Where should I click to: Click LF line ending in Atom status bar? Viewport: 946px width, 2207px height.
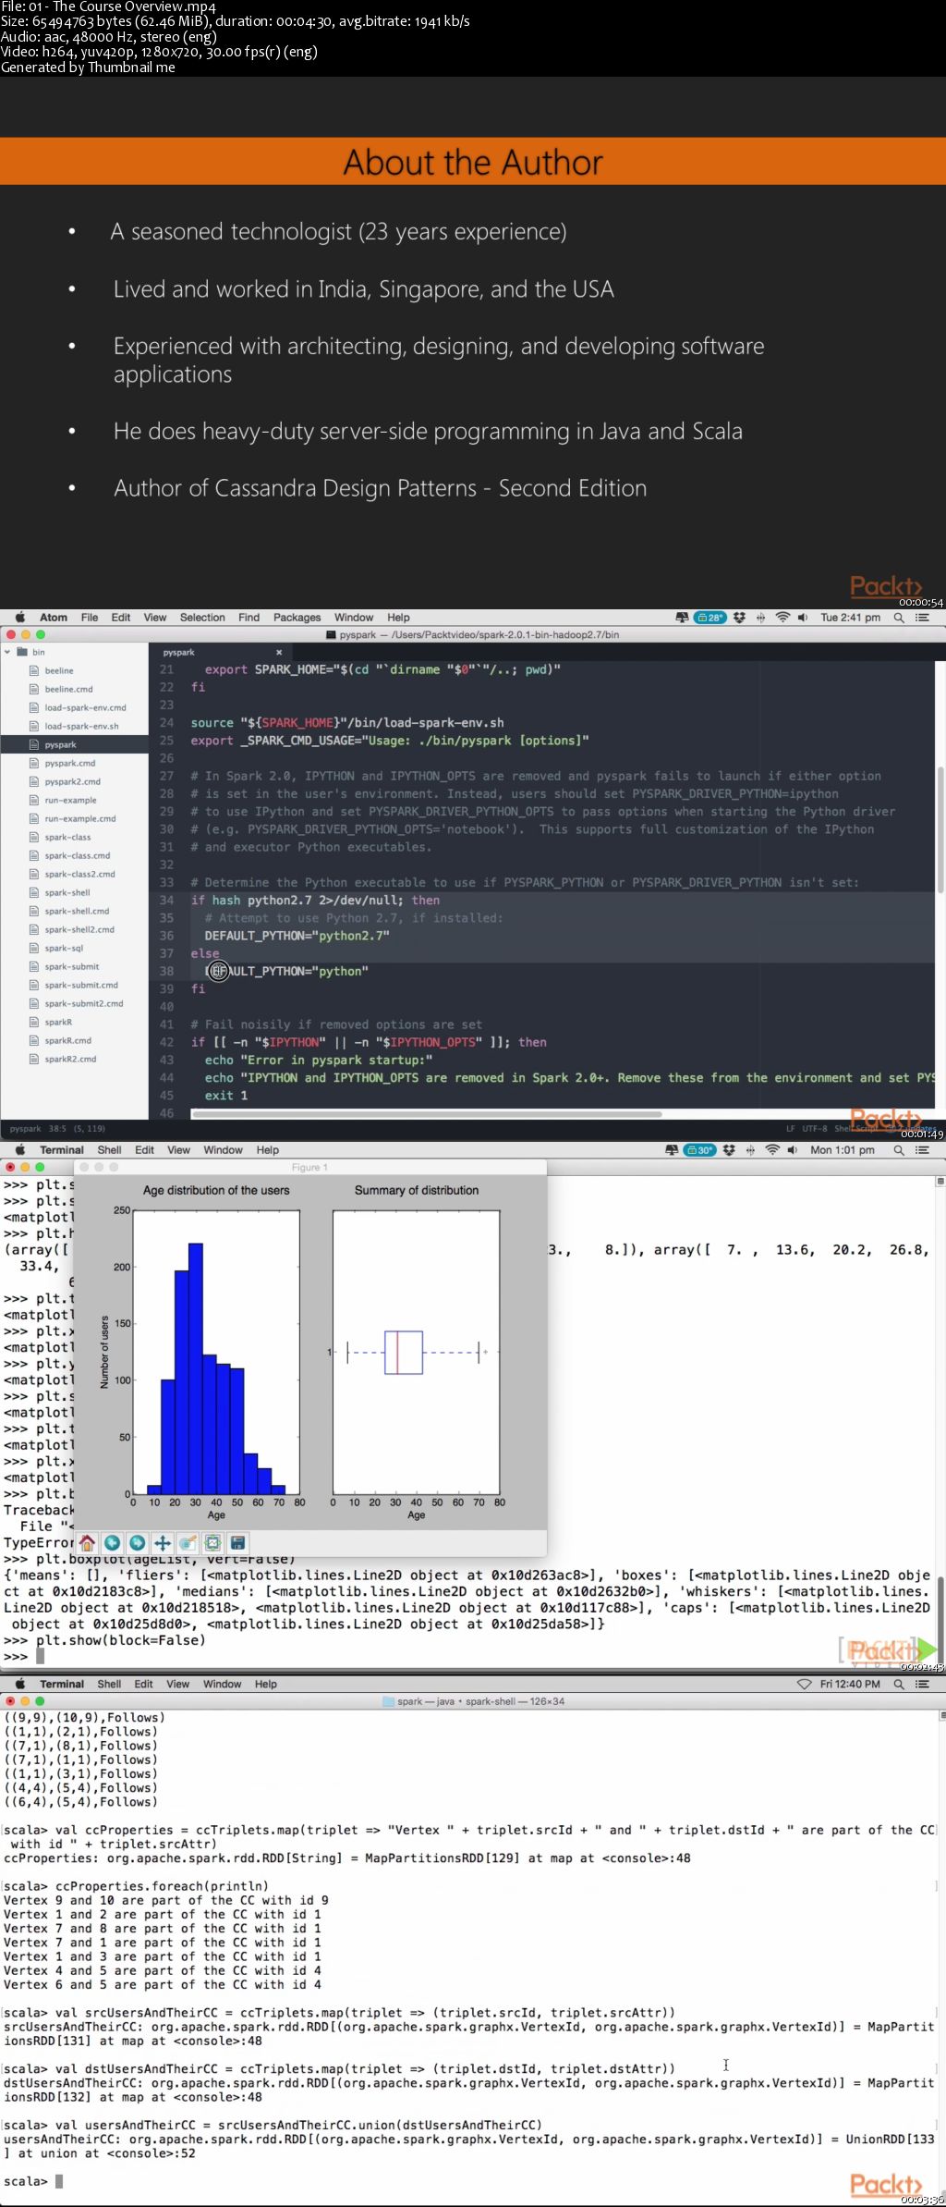(x=790, y=1129)
